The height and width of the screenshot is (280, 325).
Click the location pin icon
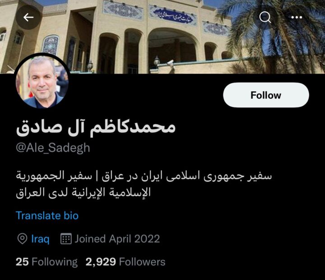22,239
